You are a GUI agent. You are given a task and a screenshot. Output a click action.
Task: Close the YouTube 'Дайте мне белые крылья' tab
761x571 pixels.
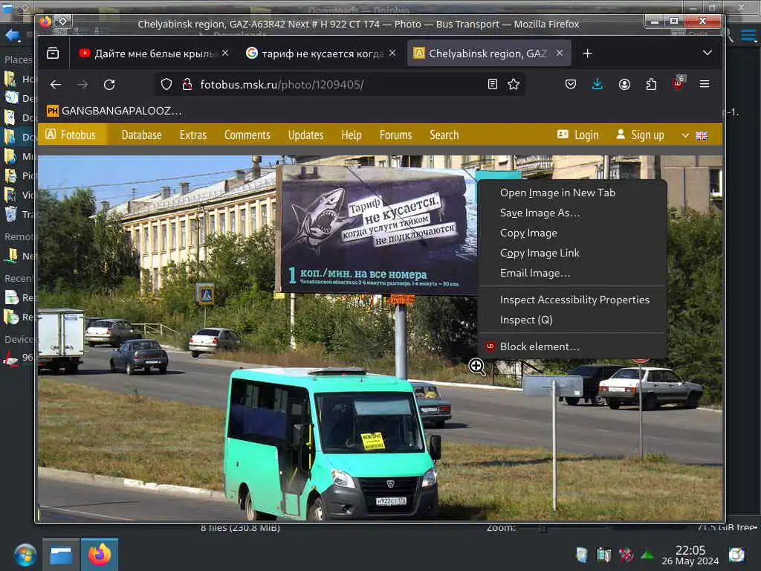(x=225, y=53)
